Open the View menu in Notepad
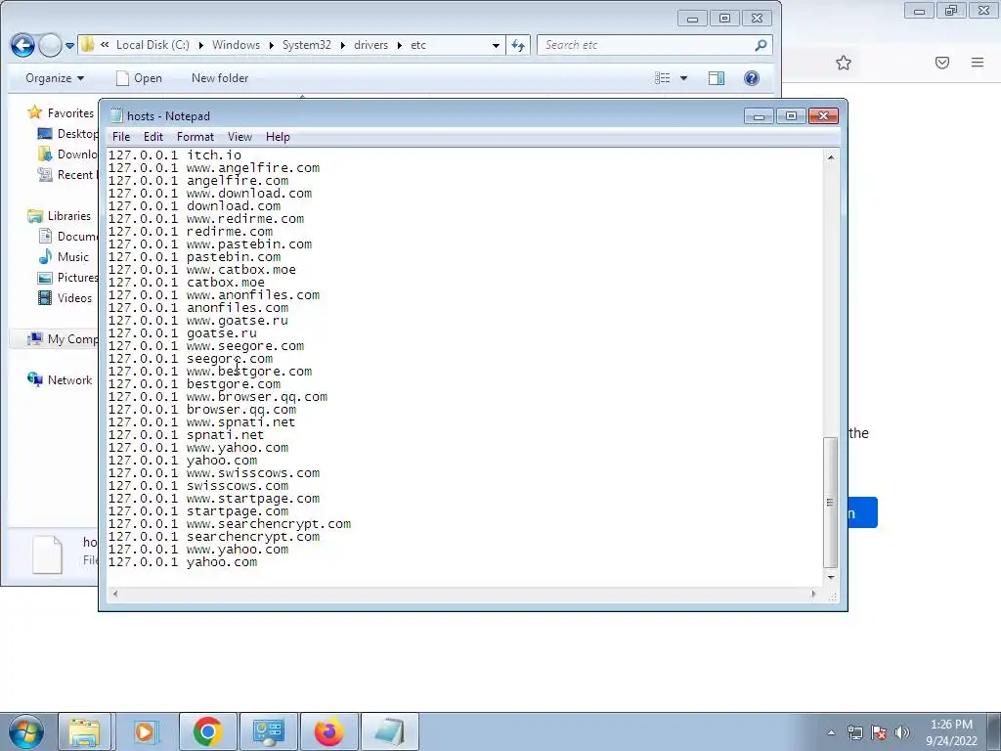1001x751 pixels. (x=239, y=137)
